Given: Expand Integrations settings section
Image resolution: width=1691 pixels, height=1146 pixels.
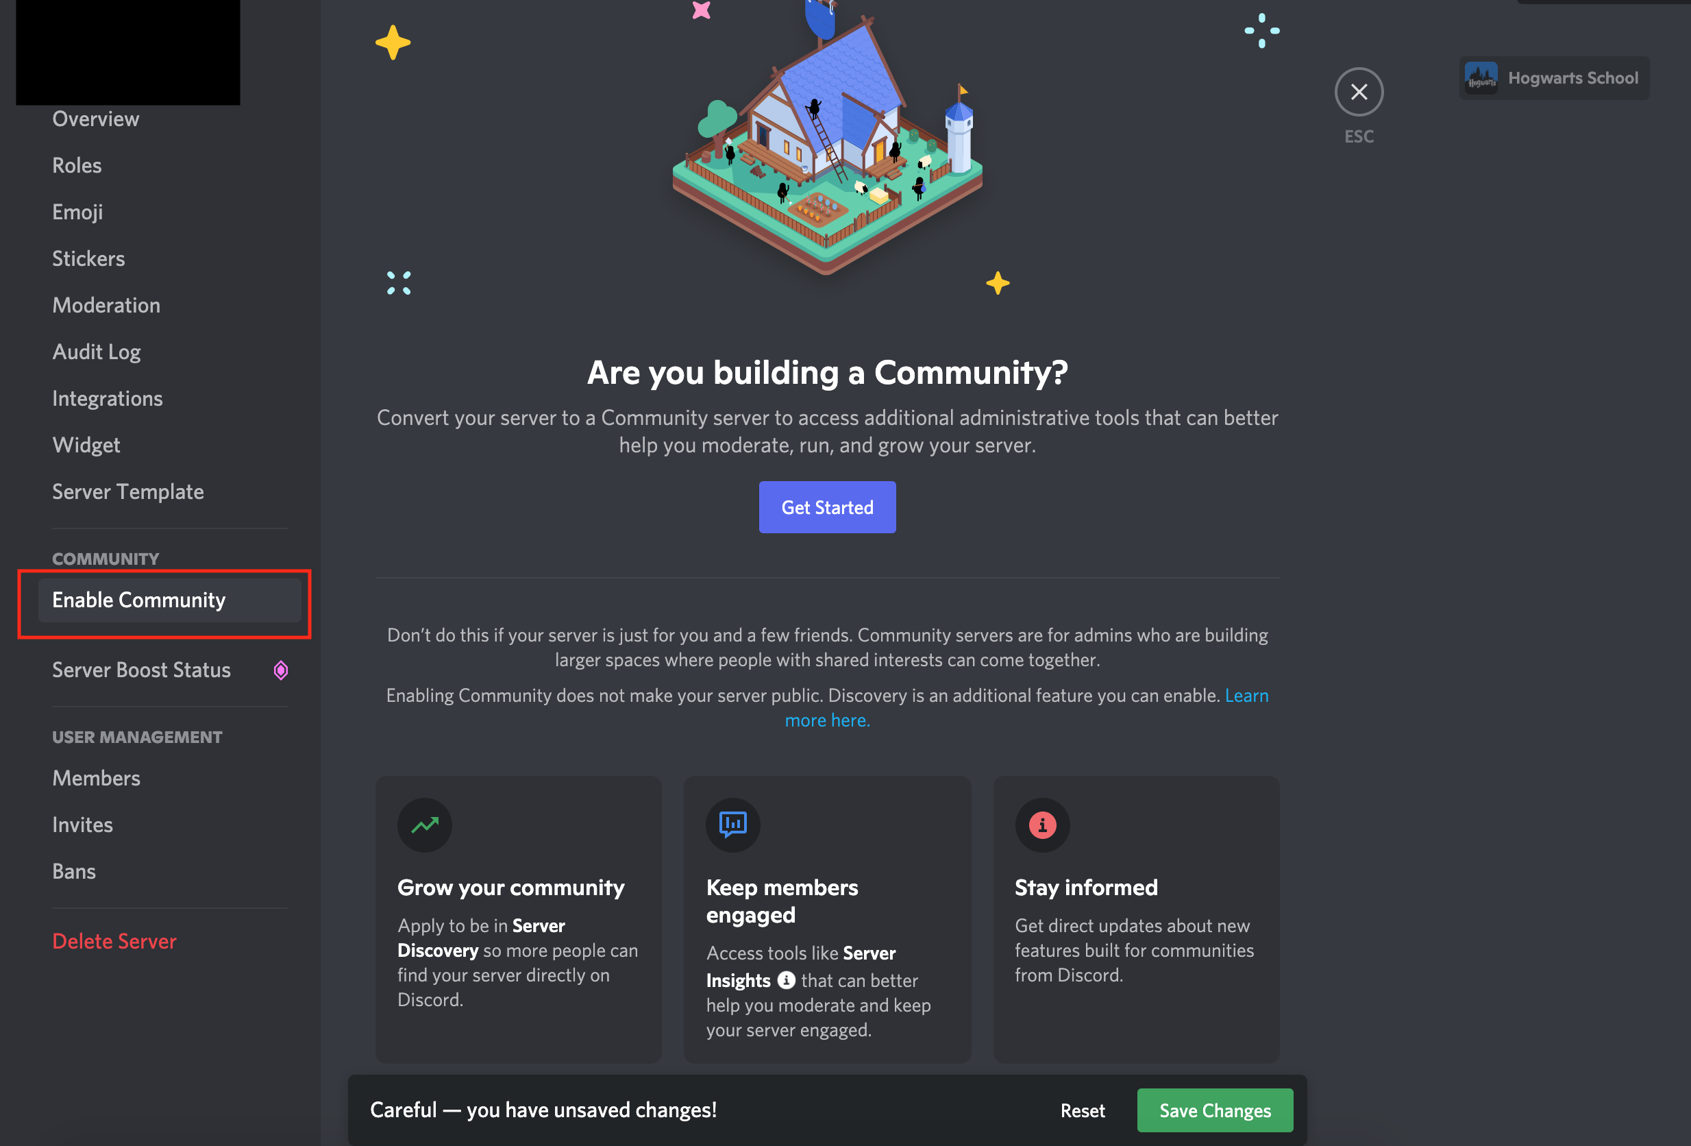Looking at the screenshot, I should point(108,396).
